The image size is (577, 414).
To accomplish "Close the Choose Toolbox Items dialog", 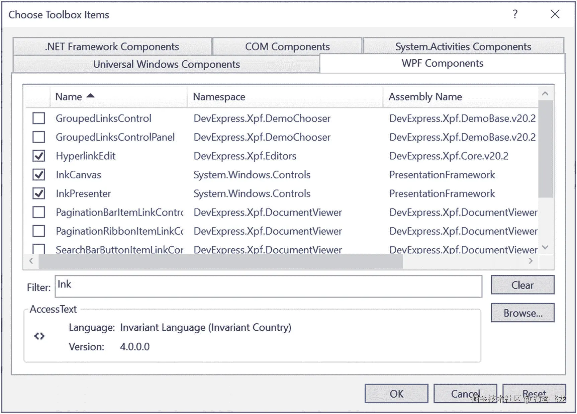I will point(555,14).
